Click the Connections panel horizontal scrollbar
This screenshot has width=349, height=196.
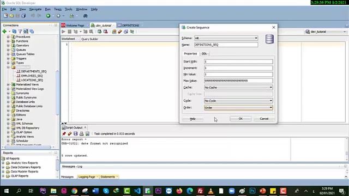tap(28, 147)
